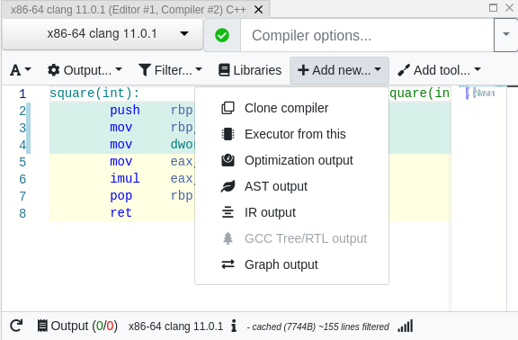Click the signal bars timing icon
The width and height of the screenshot is (518, 340).
(406, 326)
